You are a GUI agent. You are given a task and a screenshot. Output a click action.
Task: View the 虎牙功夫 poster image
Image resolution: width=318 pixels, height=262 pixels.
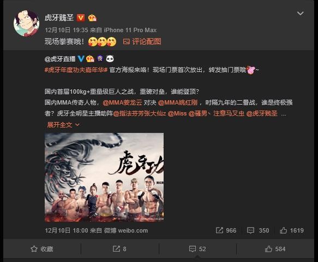click(x=104, y=177)
